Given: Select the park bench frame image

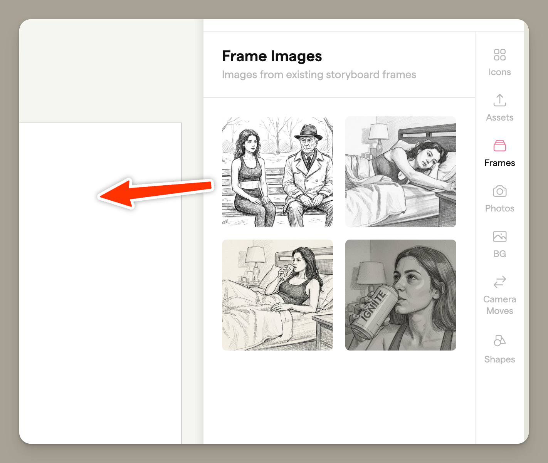Looking at the screenshot, I should click(277, 172).
